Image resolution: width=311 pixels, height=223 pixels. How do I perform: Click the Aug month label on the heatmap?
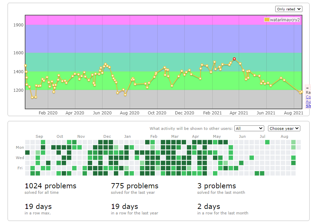pos(284,136)
